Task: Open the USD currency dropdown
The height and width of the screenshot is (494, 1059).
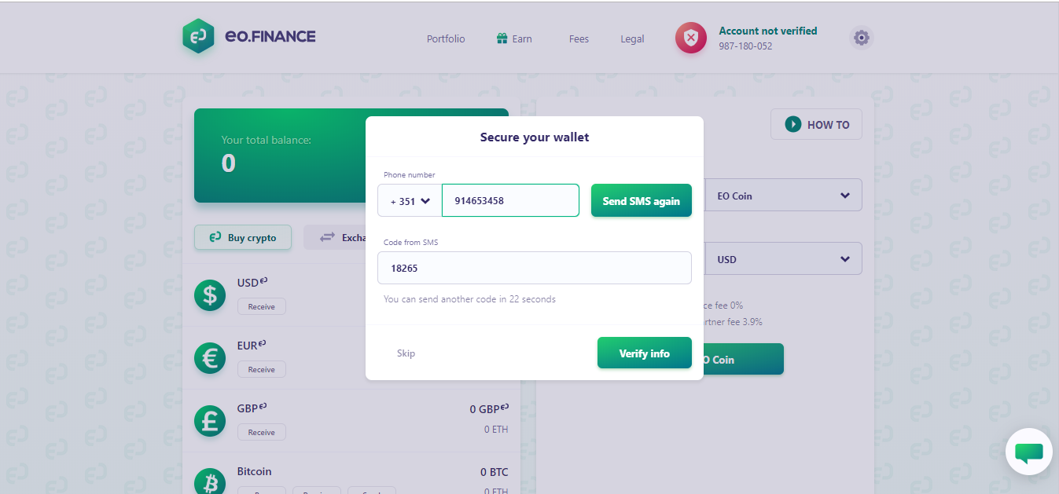Action: [783, 259]
